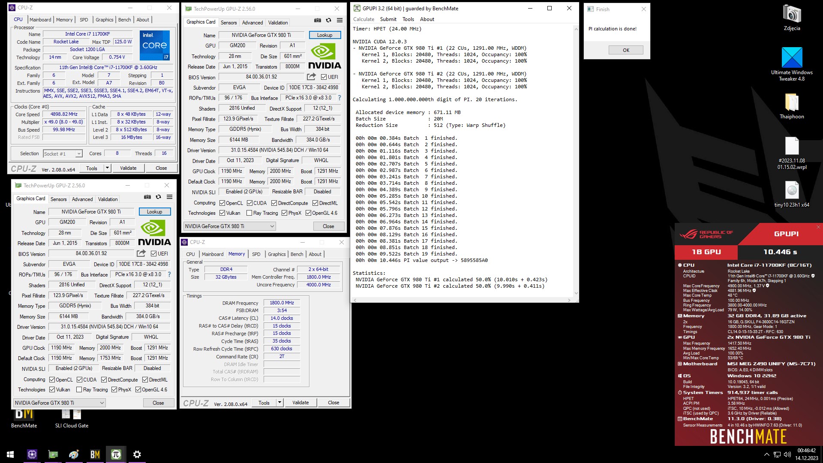Click Lookup button in upper GPU-Z
This screenshot has height=463, width=823.
(324, 35)
